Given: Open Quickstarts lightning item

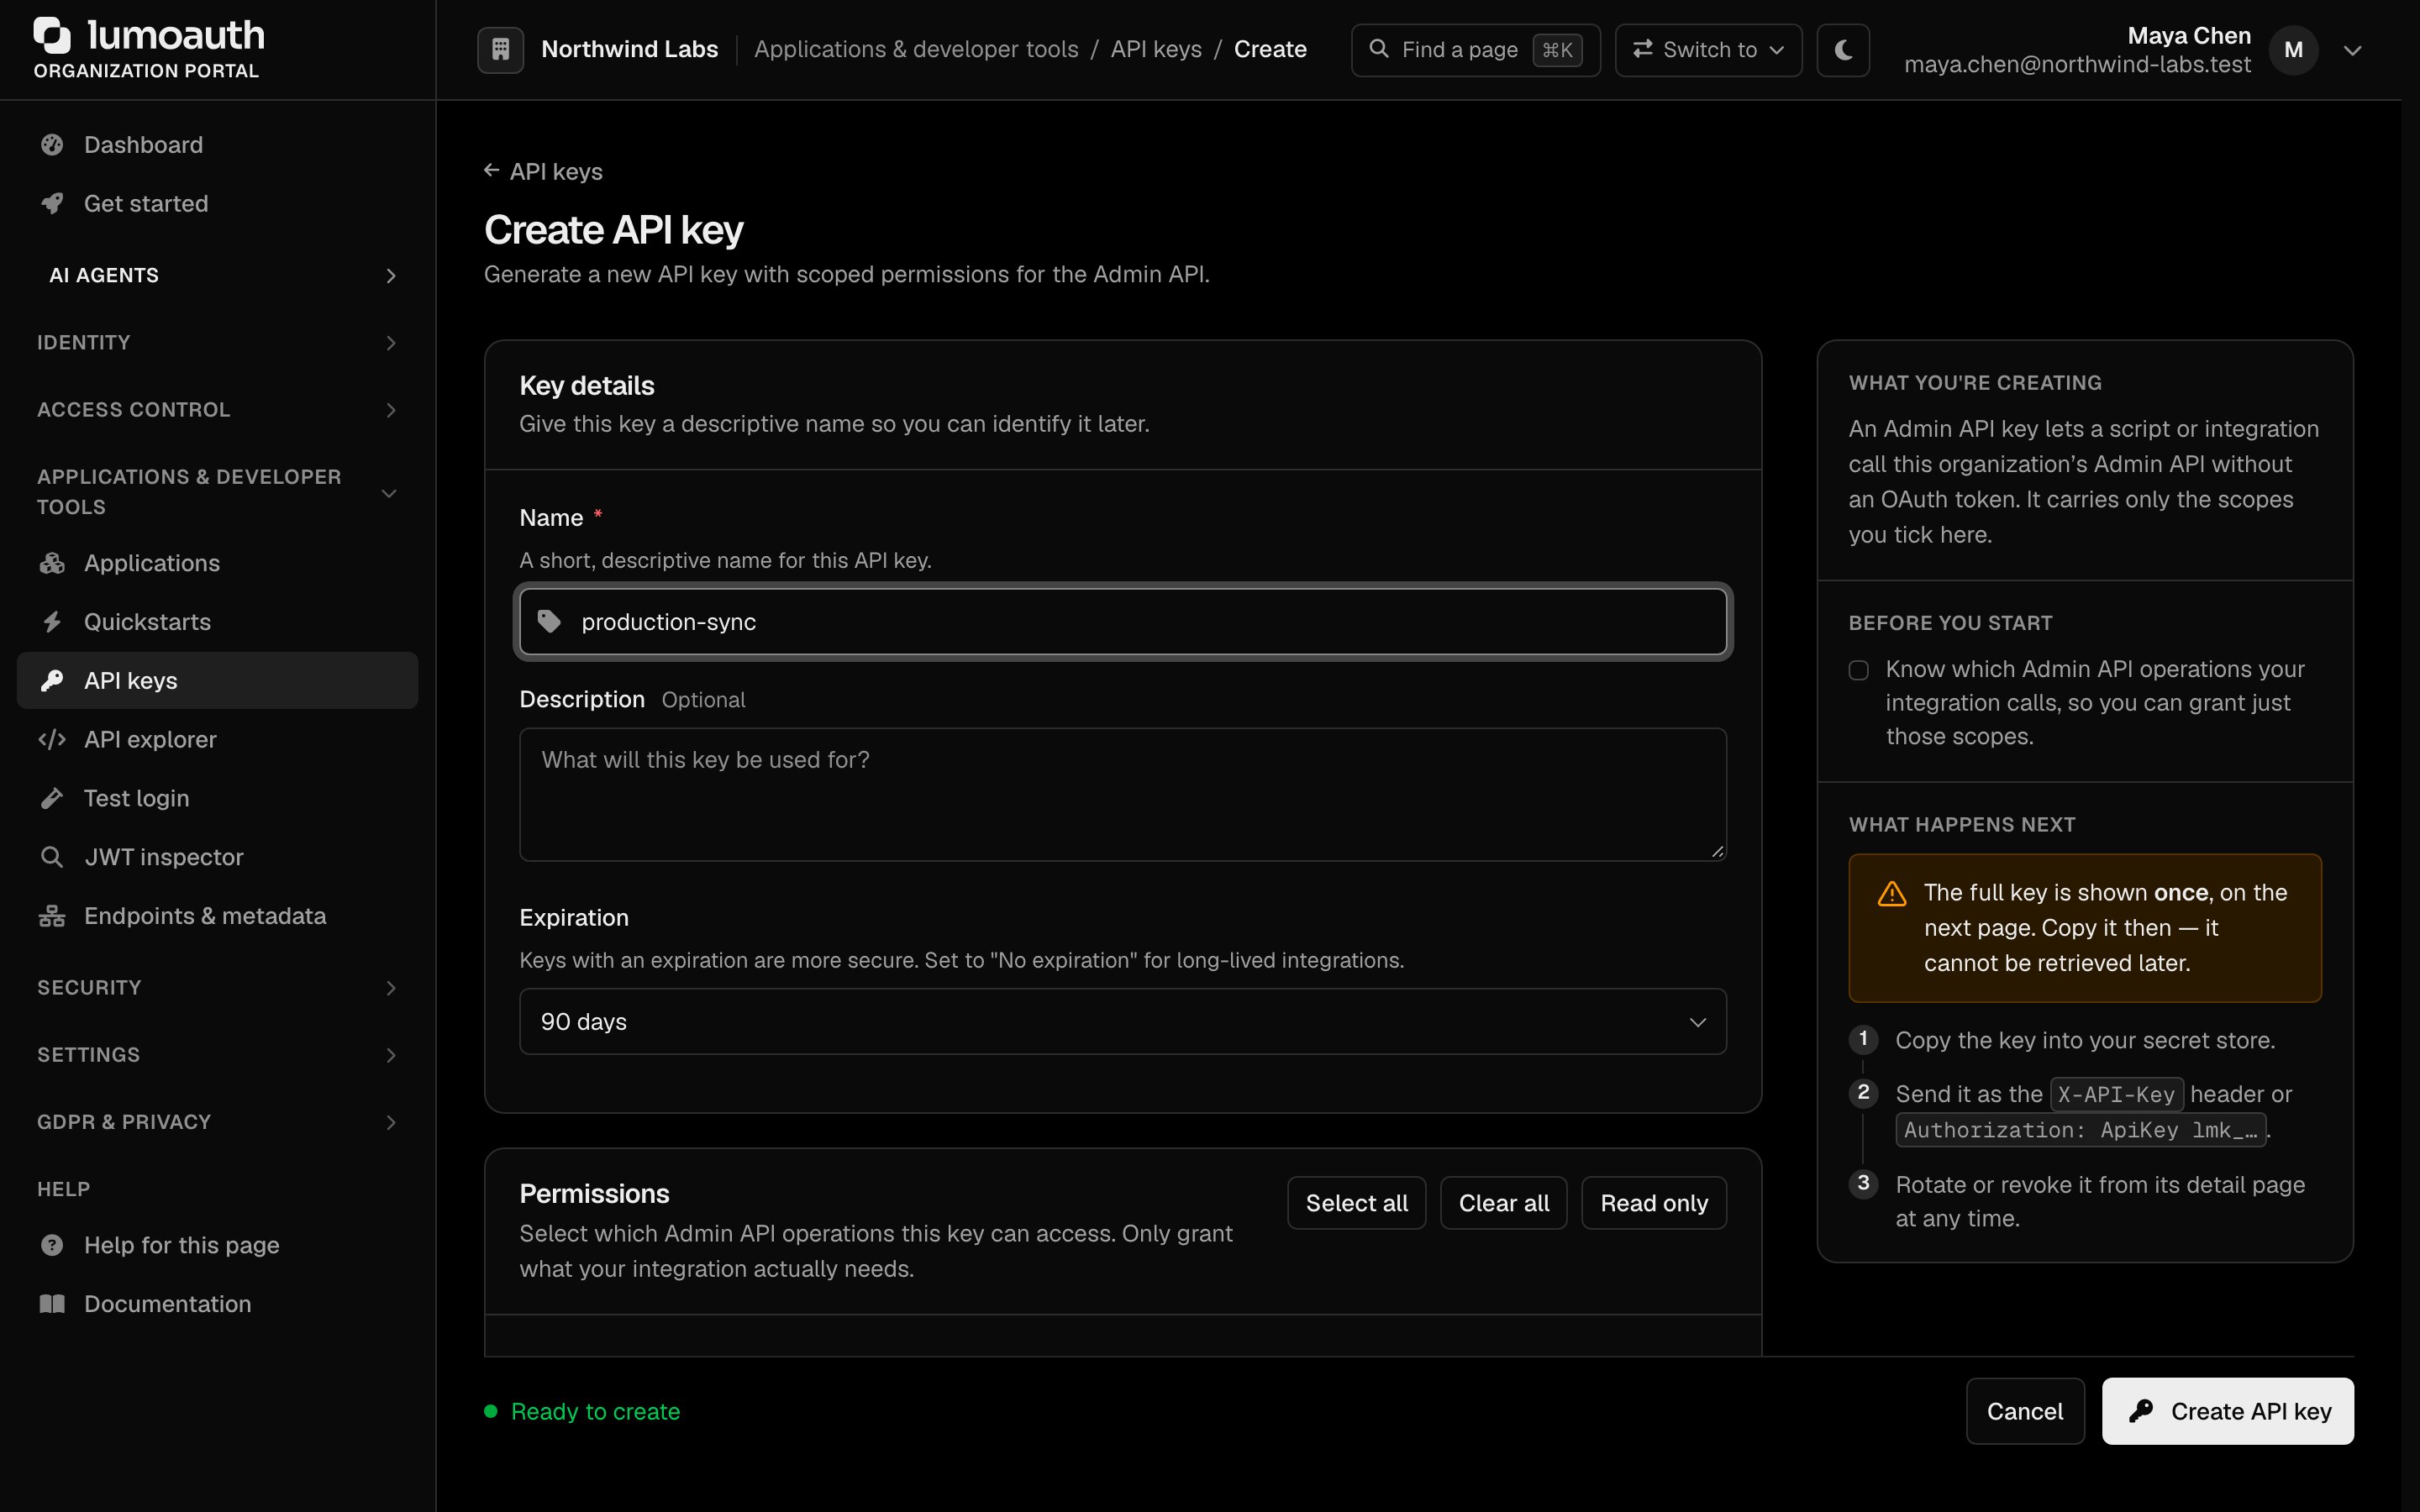Looking at the screenshot, I should coord(217,622).
